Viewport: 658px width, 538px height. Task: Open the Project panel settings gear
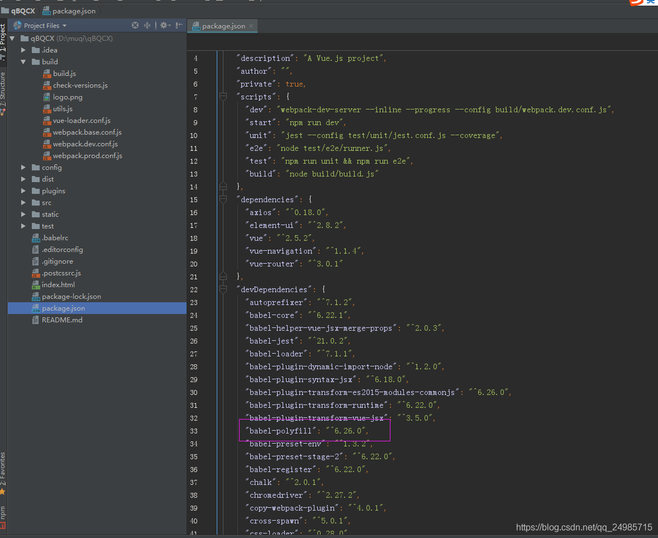tap(164, 25)
